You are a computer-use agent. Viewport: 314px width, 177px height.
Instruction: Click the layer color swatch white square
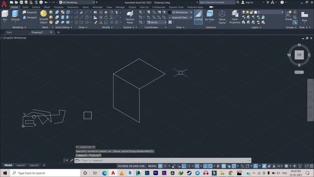(x=256, y=12)
